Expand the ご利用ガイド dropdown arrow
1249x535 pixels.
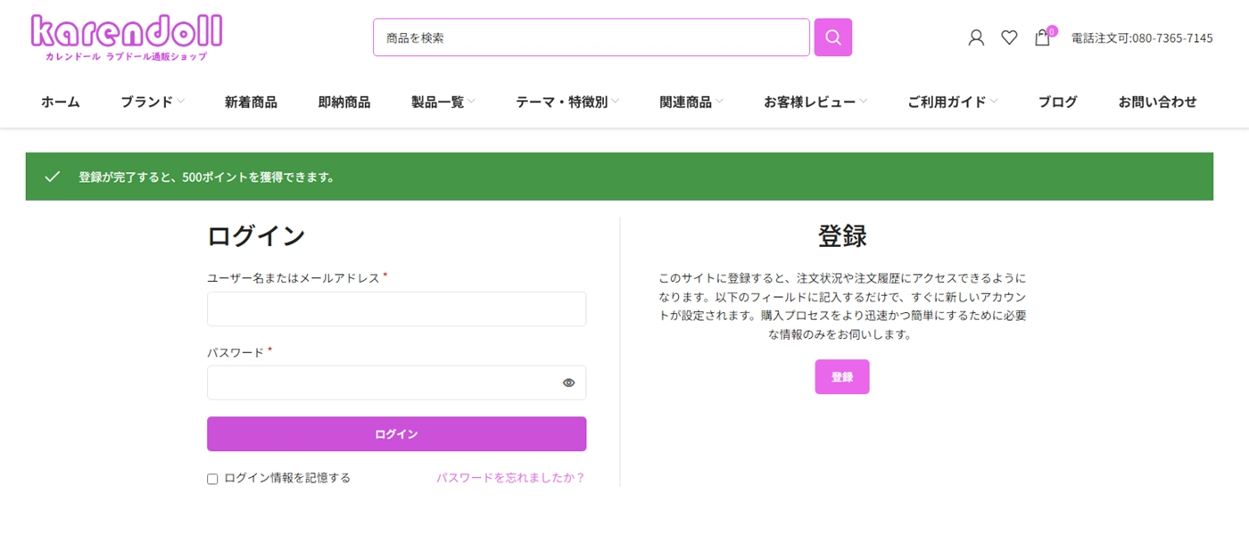tap(994, 102)
